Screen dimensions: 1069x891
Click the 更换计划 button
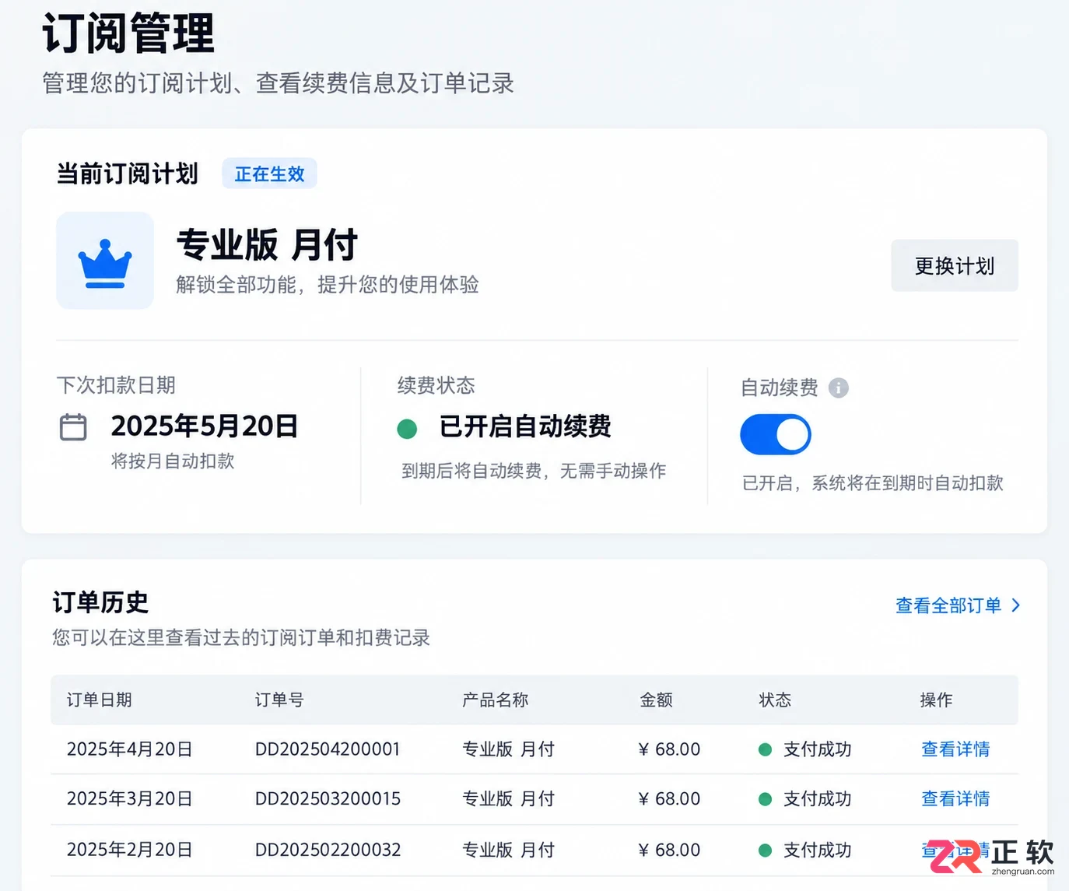pyautogui.click(x=954, y=266)
